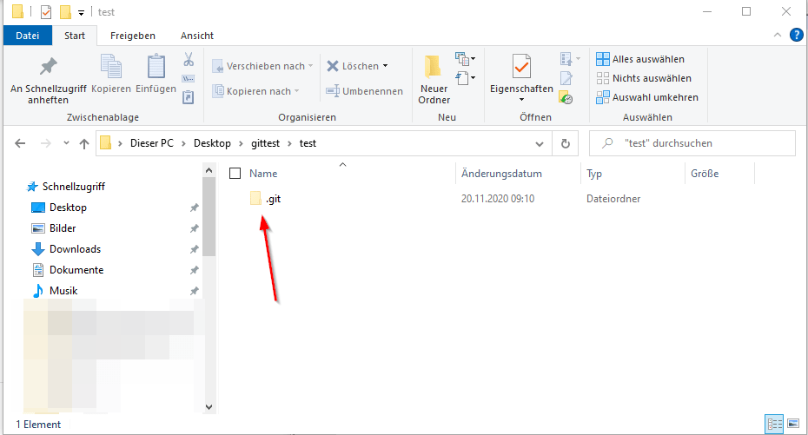Select Downloads in navigation pane

pyautogui.click(x=75, y=249)
